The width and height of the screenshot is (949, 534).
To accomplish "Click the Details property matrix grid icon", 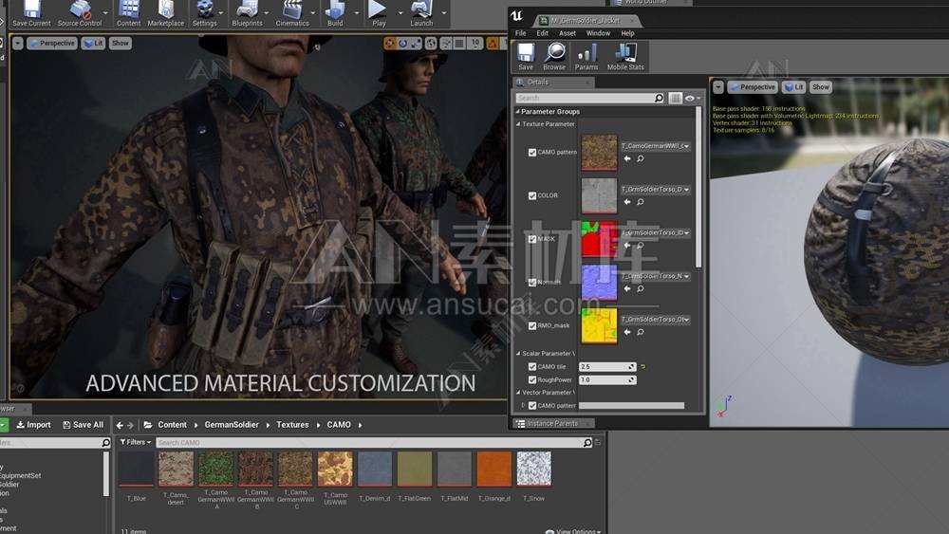I will tap(675, 98).
